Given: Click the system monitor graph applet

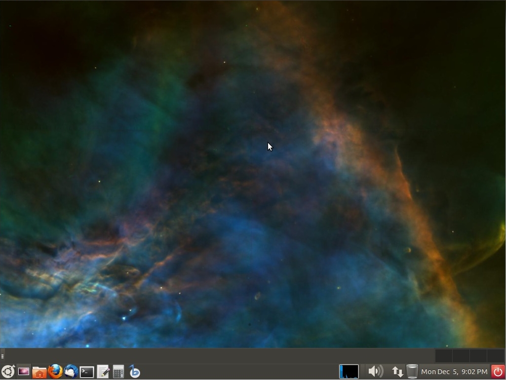Looking at the screenshot, I should coord(349,372).
